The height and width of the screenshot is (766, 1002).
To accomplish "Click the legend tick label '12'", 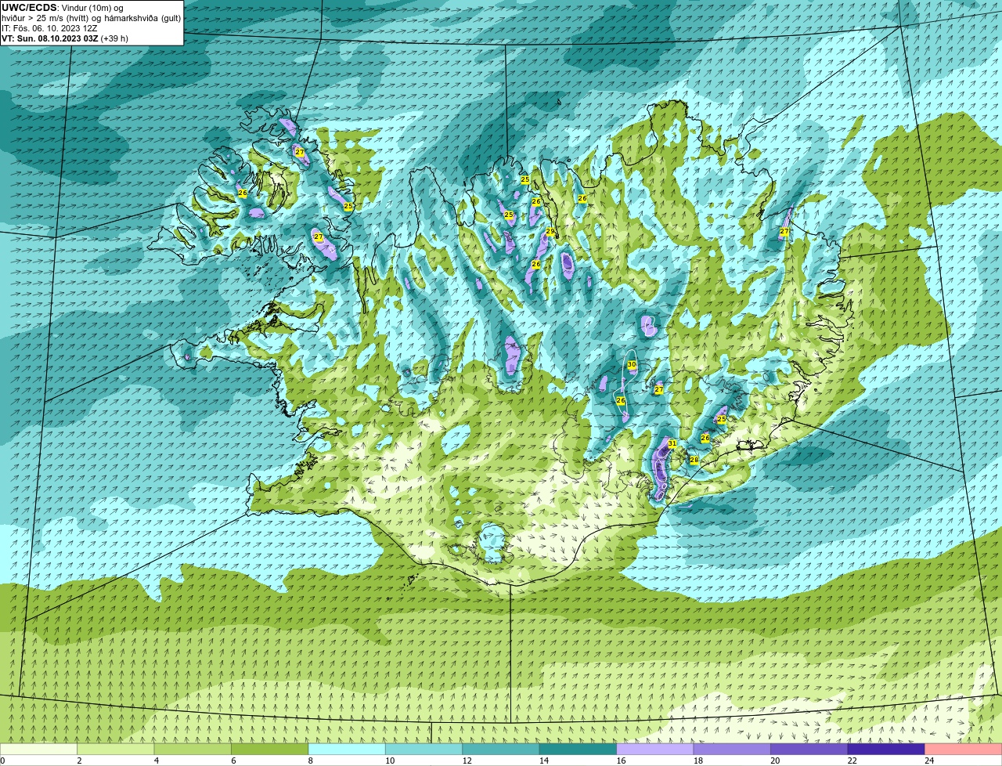I will tap(466, 761).
